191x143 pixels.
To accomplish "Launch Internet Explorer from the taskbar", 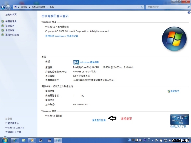I will tap(15, 140).
